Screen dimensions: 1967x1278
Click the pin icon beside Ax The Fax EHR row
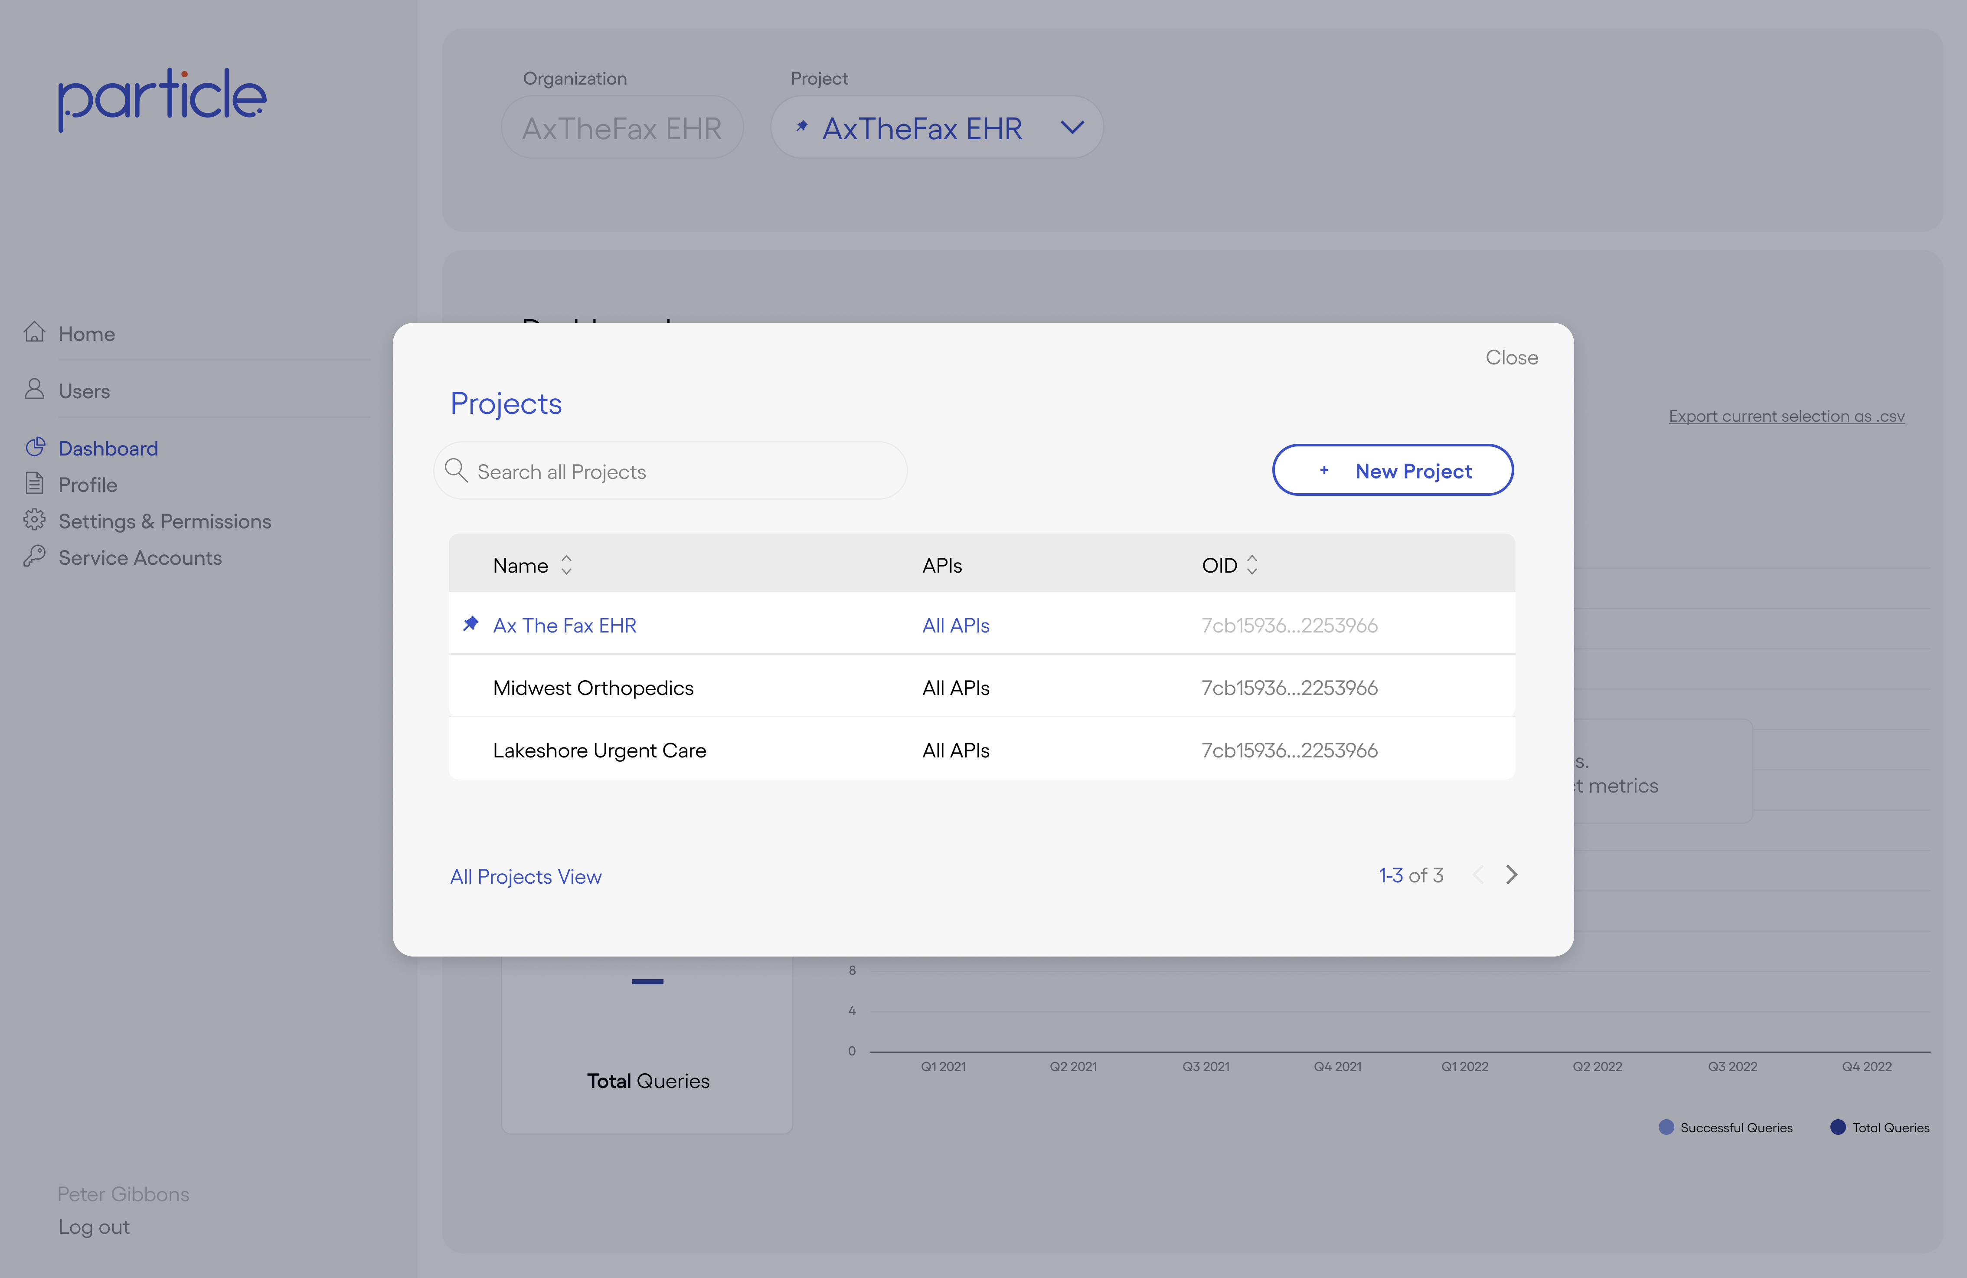471,624
